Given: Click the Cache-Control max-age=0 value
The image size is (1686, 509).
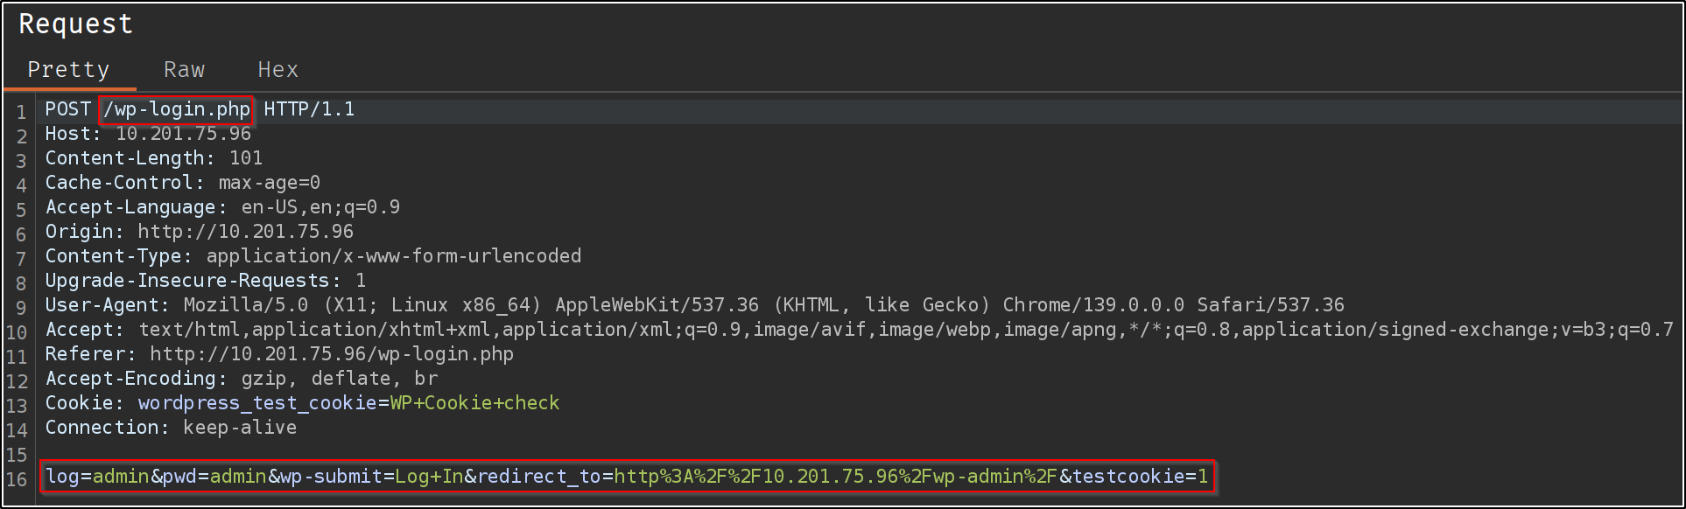Looking at the screenshot, I should 269,183.
